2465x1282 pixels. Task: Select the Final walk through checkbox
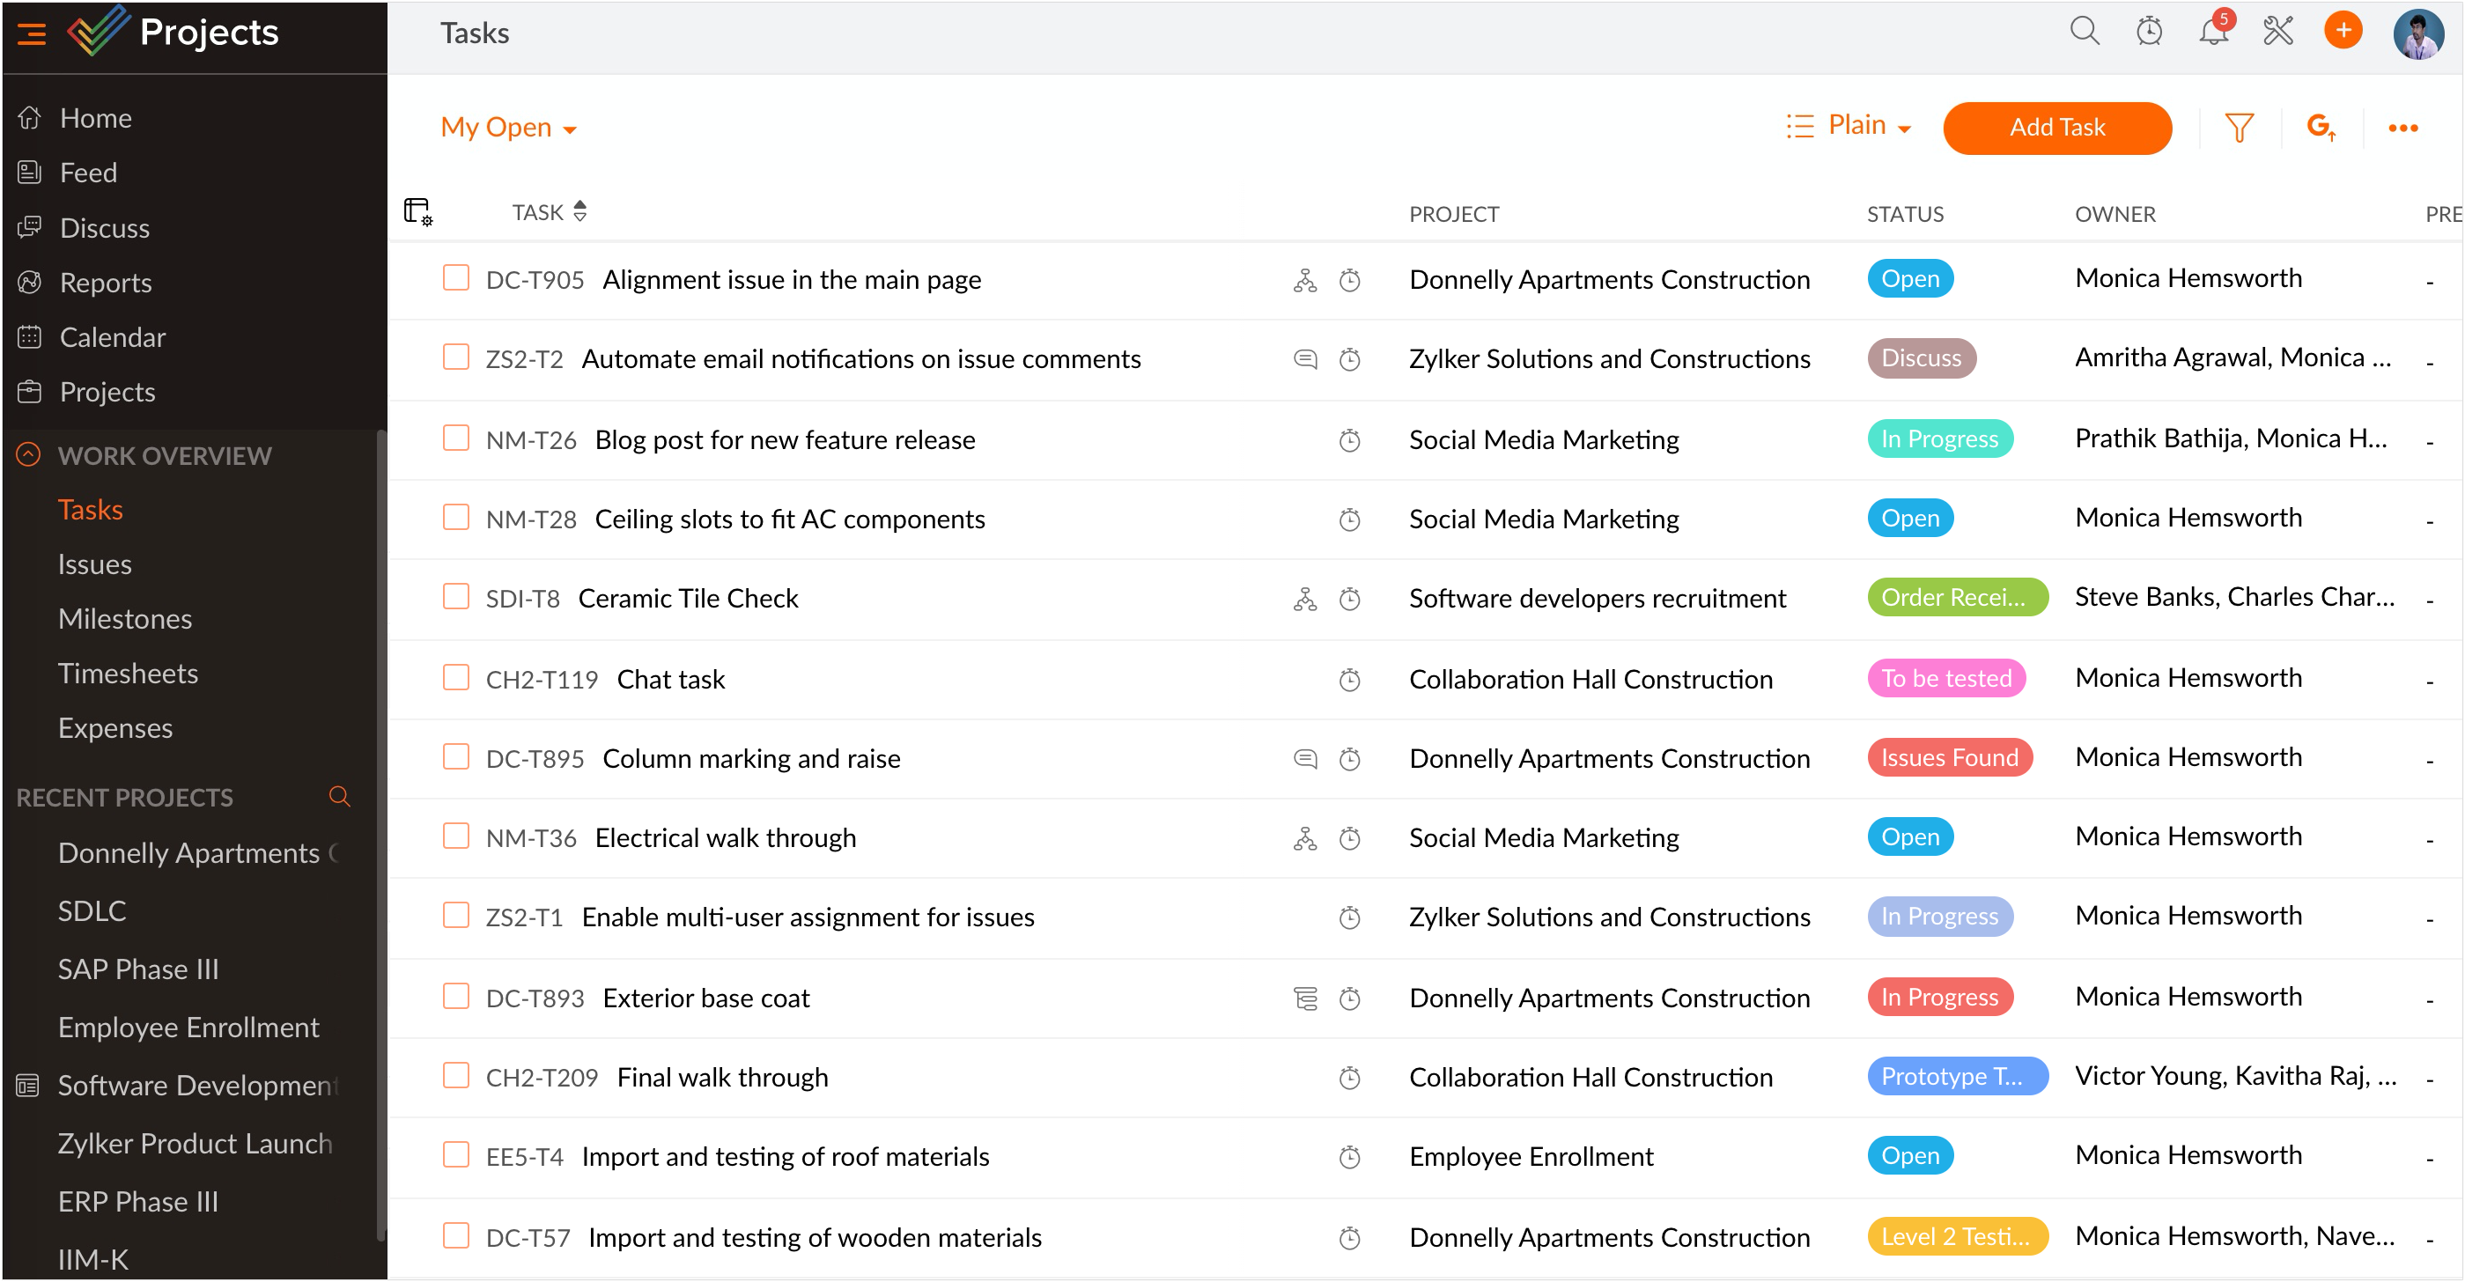tap(455, 1075)
